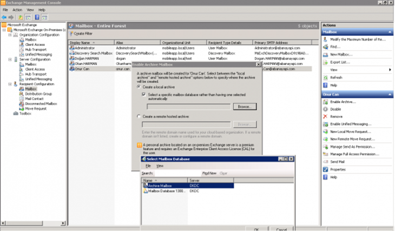The image size is (395, 231).
Task: Click Enable Archive action for Onur Can
Action: [343, 102]
